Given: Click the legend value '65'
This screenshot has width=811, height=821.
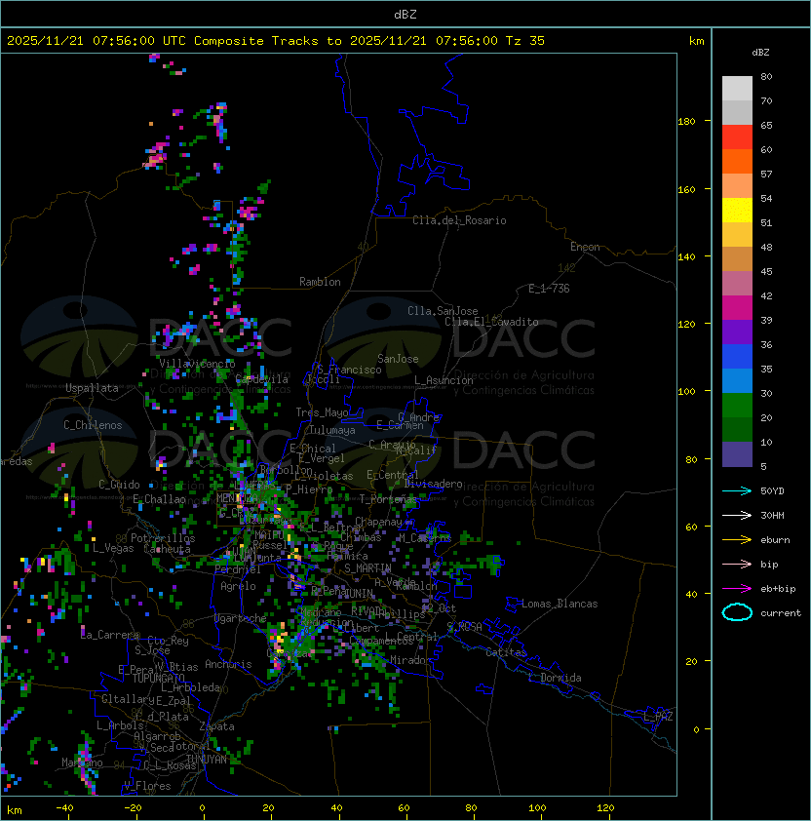Looking at the screenshot, I should pyautogui.click(x=766, y=126).
